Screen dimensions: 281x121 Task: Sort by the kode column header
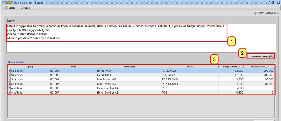click(73, 67)
